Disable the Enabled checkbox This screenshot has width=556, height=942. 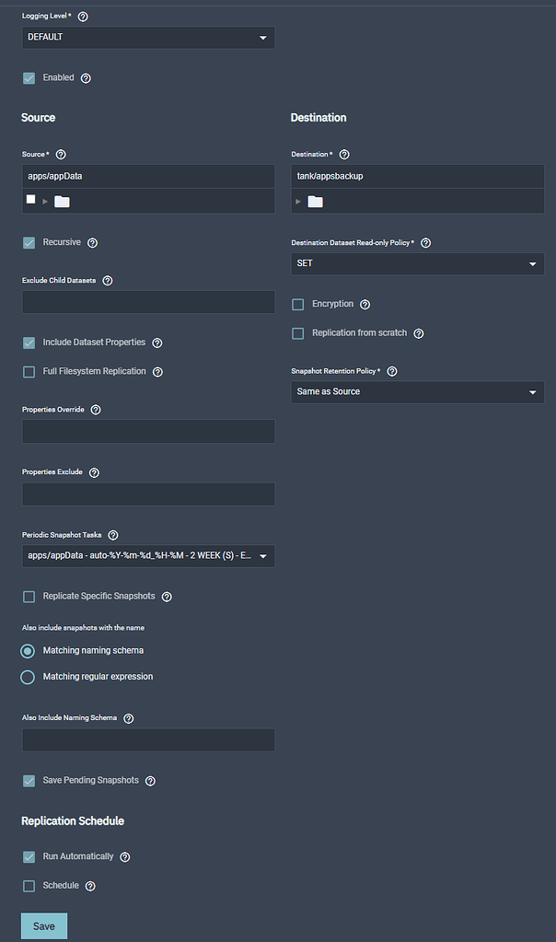(x=27, y=77)
